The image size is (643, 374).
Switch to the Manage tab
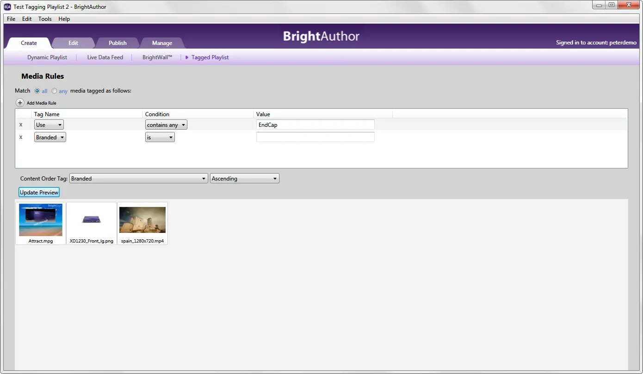(x=162, y=43)
